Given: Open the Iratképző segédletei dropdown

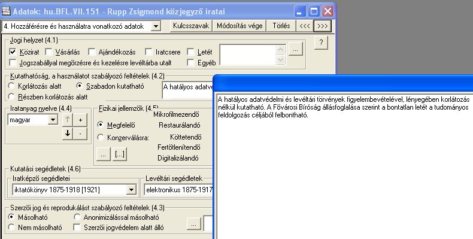Looking at the screenshot, I should [131, 190].
